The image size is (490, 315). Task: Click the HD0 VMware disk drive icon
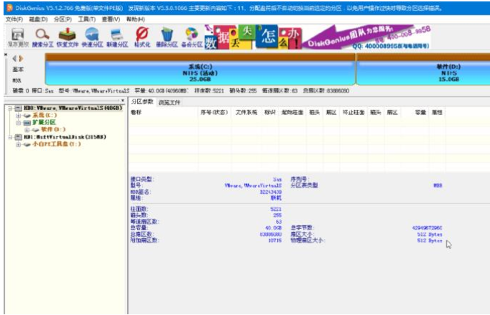(x=19, y=108)
